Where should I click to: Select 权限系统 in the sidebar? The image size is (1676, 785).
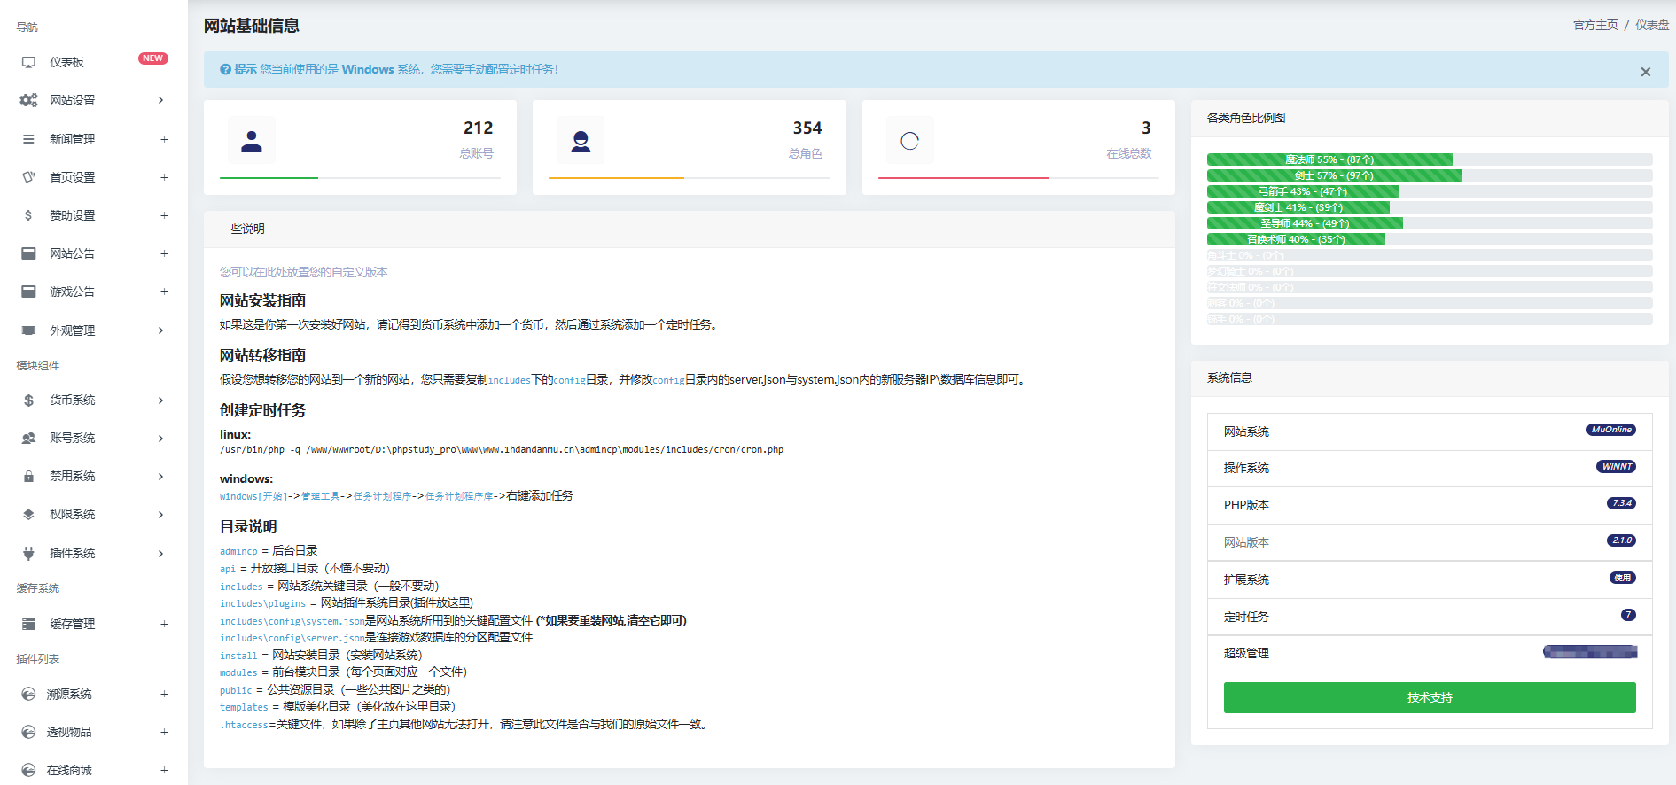point(73,515)
